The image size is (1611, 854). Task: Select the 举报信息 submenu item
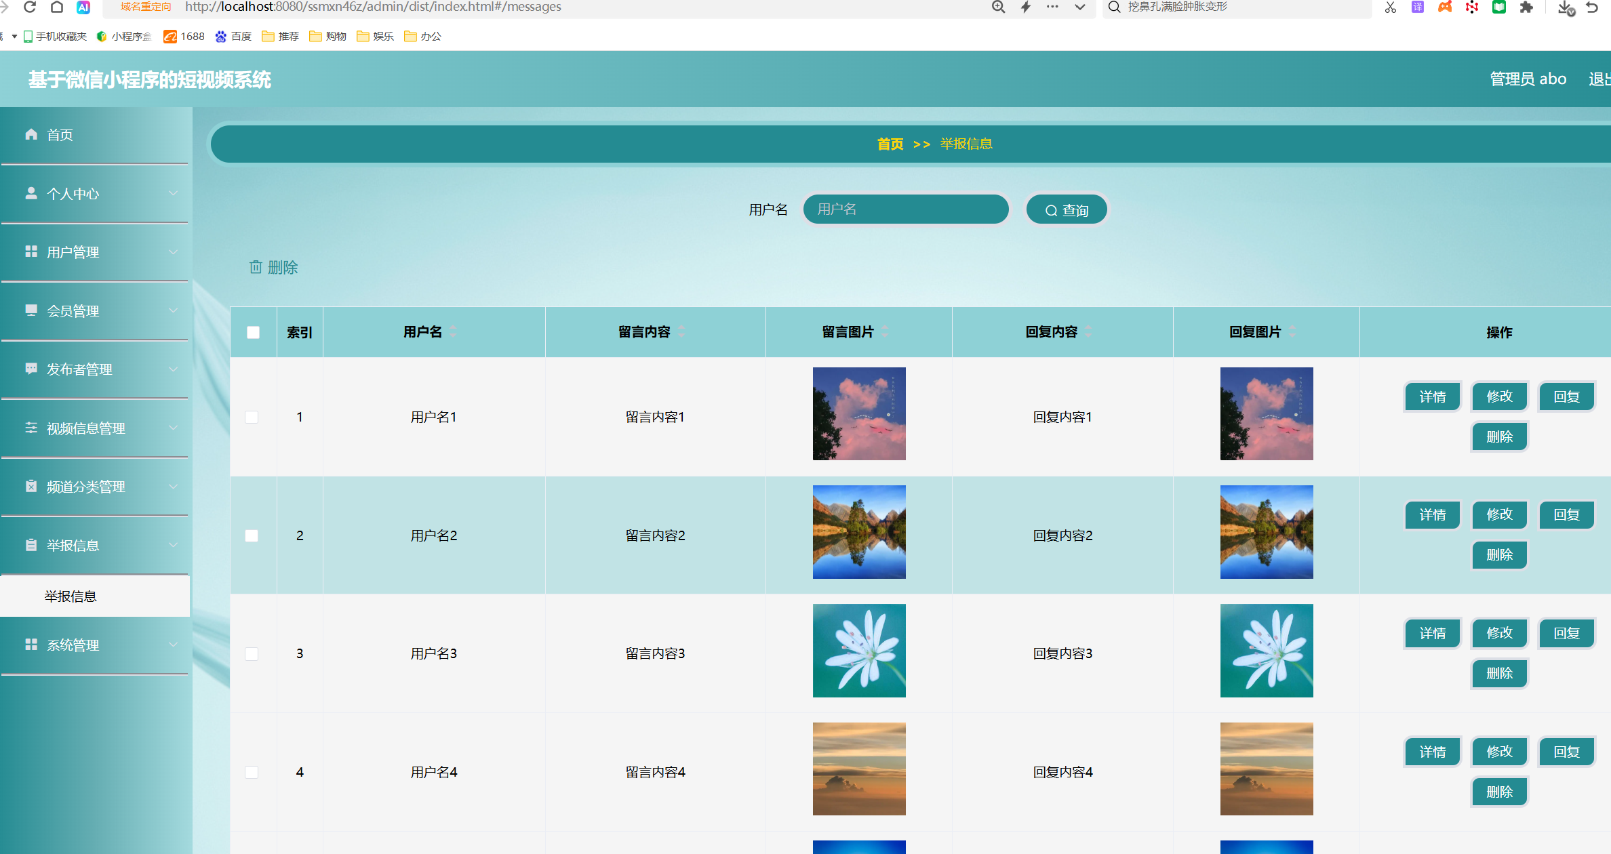point(95,596)
